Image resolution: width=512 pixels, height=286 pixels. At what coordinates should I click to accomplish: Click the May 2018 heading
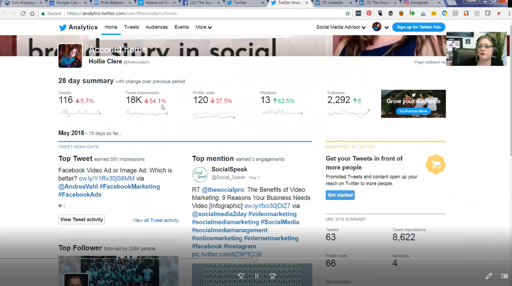(x=71, y=133)
